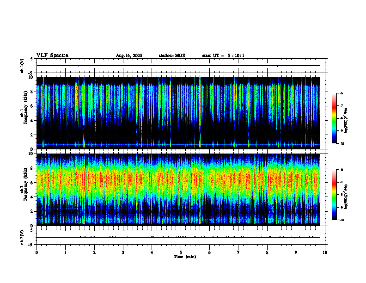Select the "start UT = 5 :10: 1" text

(x=223, y=55)
